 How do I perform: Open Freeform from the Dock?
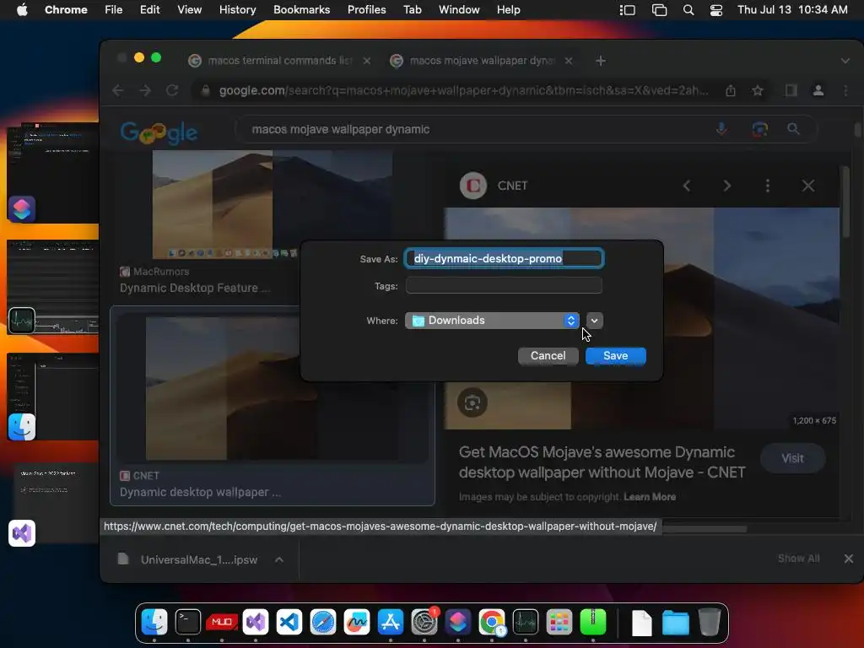(357, 622)
